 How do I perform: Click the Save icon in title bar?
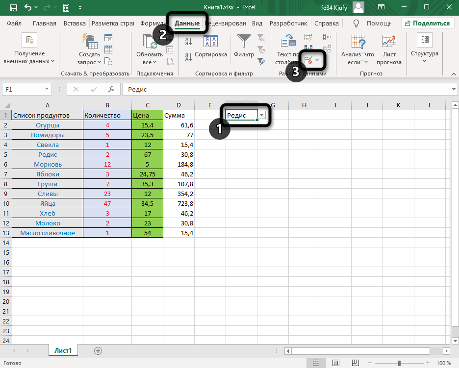tap(13, 8)
